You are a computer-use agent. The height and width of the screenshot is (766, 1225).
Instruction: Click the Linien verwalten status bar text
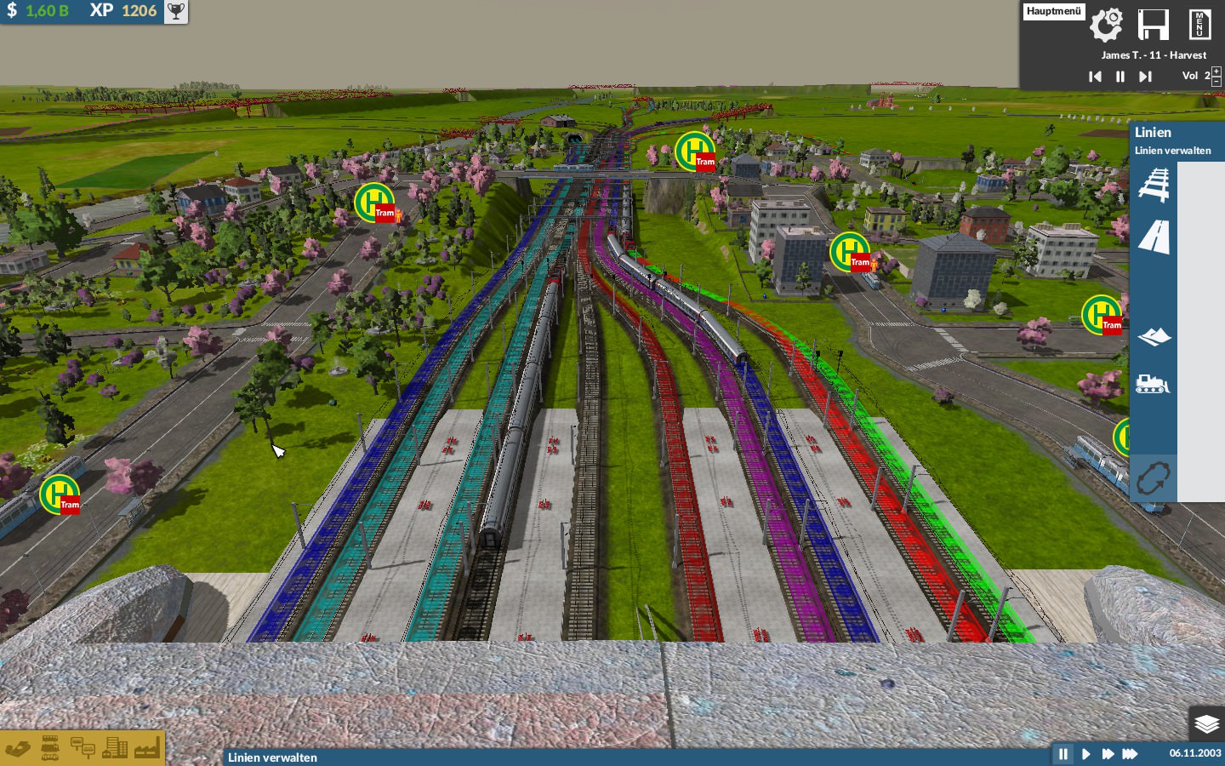pos(272,757)
